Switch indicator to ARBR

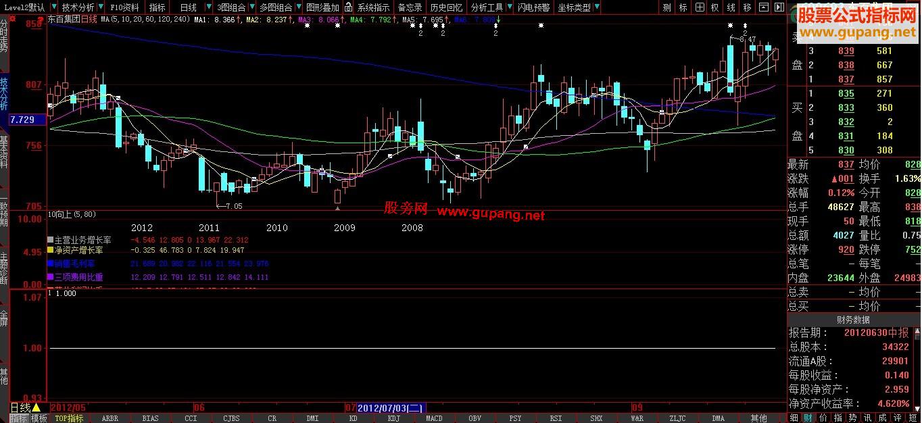(x=110, y=418)
